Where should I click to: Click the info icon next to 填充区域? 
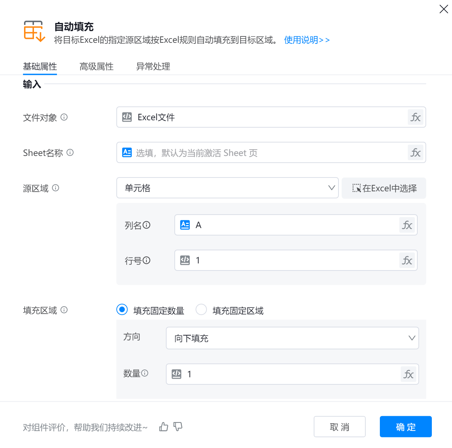pyautogui.click(x=64, y=310)
